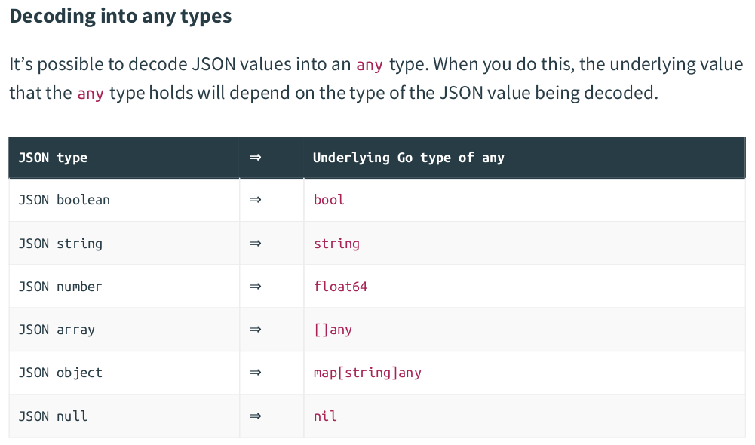Click the "any" code in paragraph's first line
Viewport: 755px width, 445px height.
pos(370,65)
